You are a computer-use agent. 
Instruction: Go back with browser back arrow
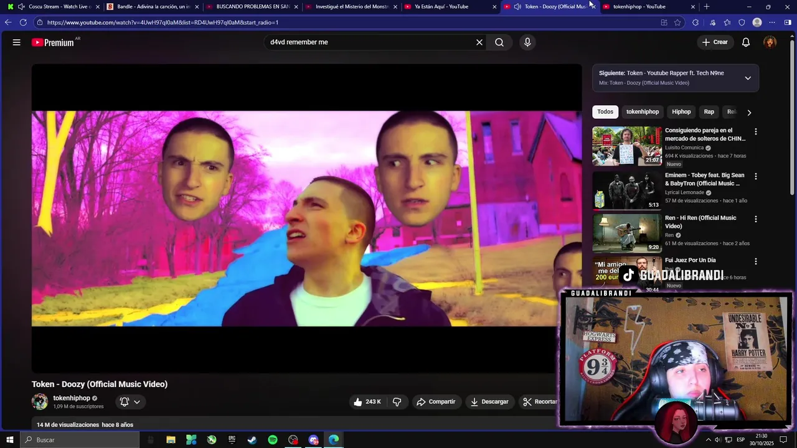(x=8, y=22)
